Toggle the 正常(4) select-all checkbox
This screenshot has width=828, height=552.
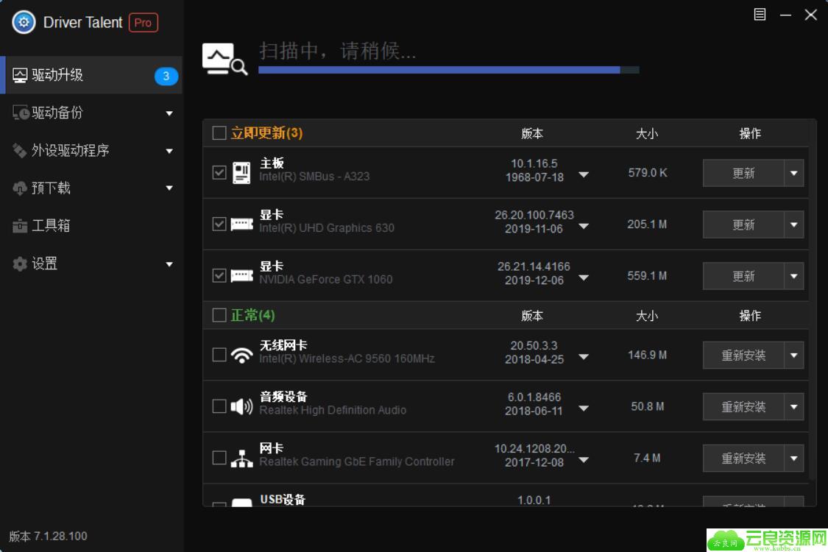[x=219, y=315]
